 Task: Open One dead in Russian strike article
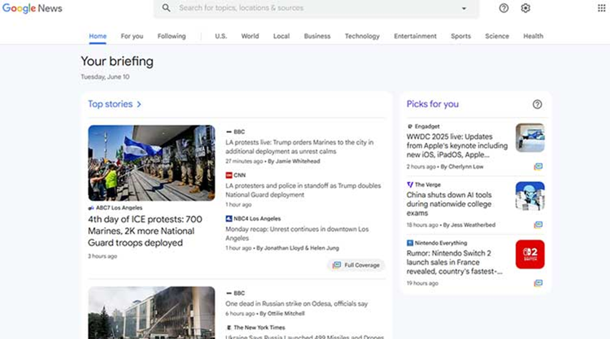tap(297, 303)
